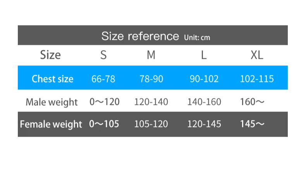Click male weight value 120-140
The width and height of the screenshot is (306, 172).
point(151,102)
